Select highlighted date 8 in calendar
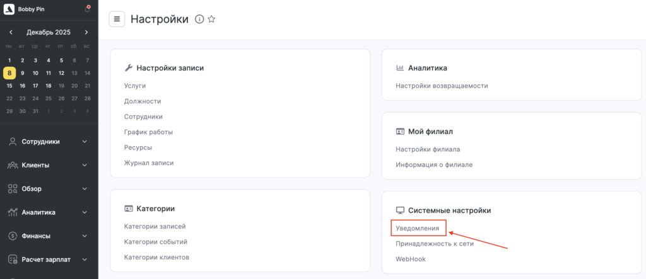Viewport: 646px width, 279px height. 9,73
